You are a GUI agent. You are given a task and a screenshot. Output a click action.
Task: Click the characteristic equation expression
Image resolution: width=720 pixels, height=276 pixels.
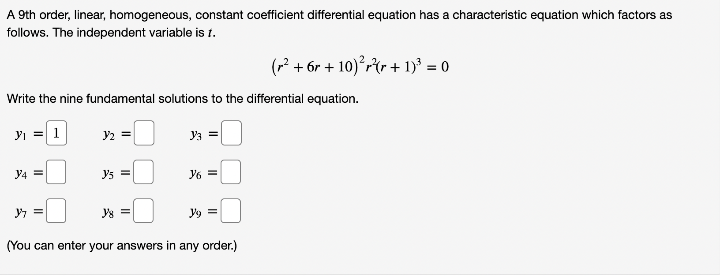tap(360, 66)
